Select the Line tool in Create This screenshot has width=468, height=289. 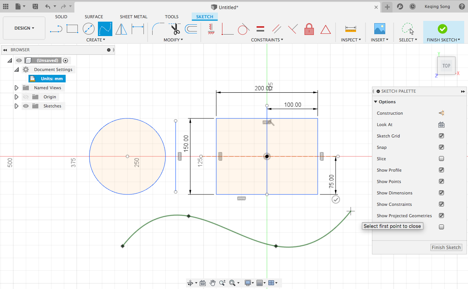pos(56,29)
